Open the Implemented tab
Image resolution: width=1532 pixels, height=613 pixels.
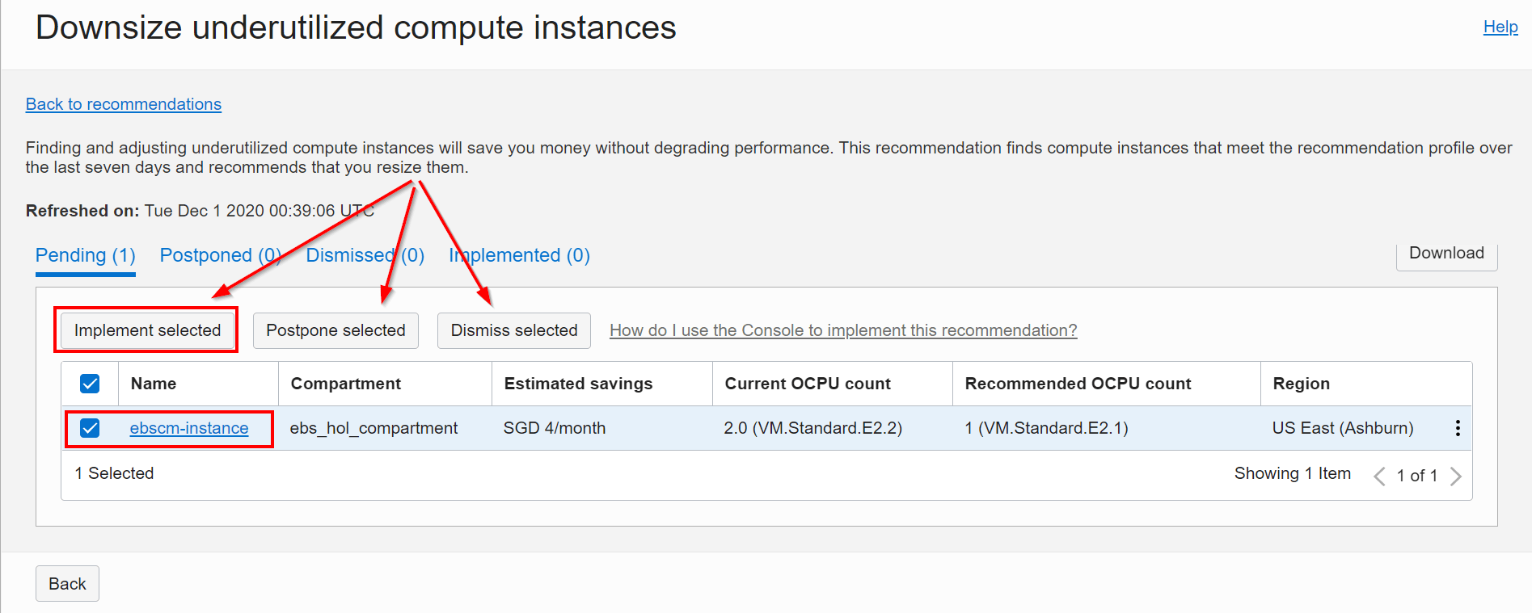click(x=518, y=254)
